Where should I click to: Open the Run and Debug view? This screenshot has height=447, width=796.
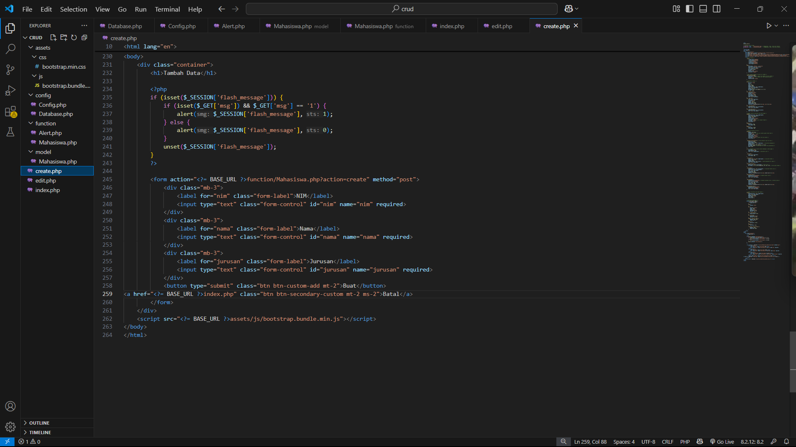[x=10, y=90]
